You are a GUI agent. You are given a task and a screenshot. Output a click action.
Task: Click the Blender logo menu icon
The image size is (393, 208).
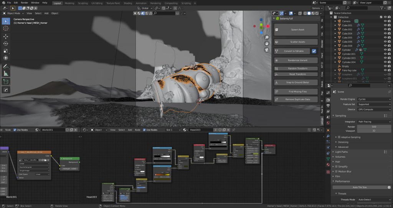point(3,3)
